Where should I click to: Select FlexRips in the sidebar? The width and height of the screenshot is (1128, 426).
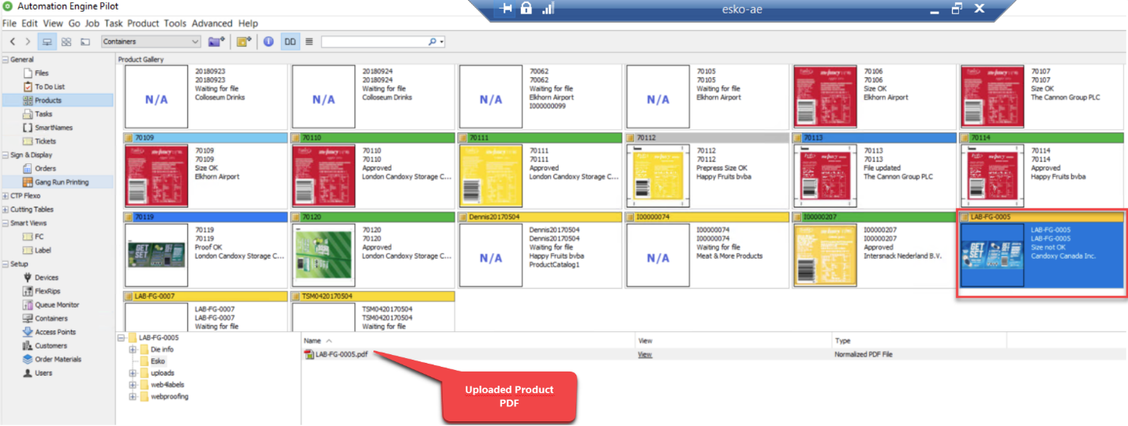(47, 291)
